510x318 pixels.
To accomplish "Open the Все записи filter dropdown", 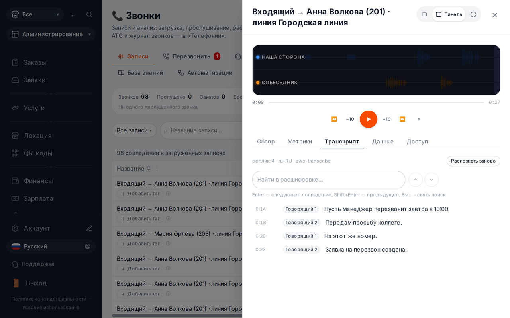I will coord(134,130).
